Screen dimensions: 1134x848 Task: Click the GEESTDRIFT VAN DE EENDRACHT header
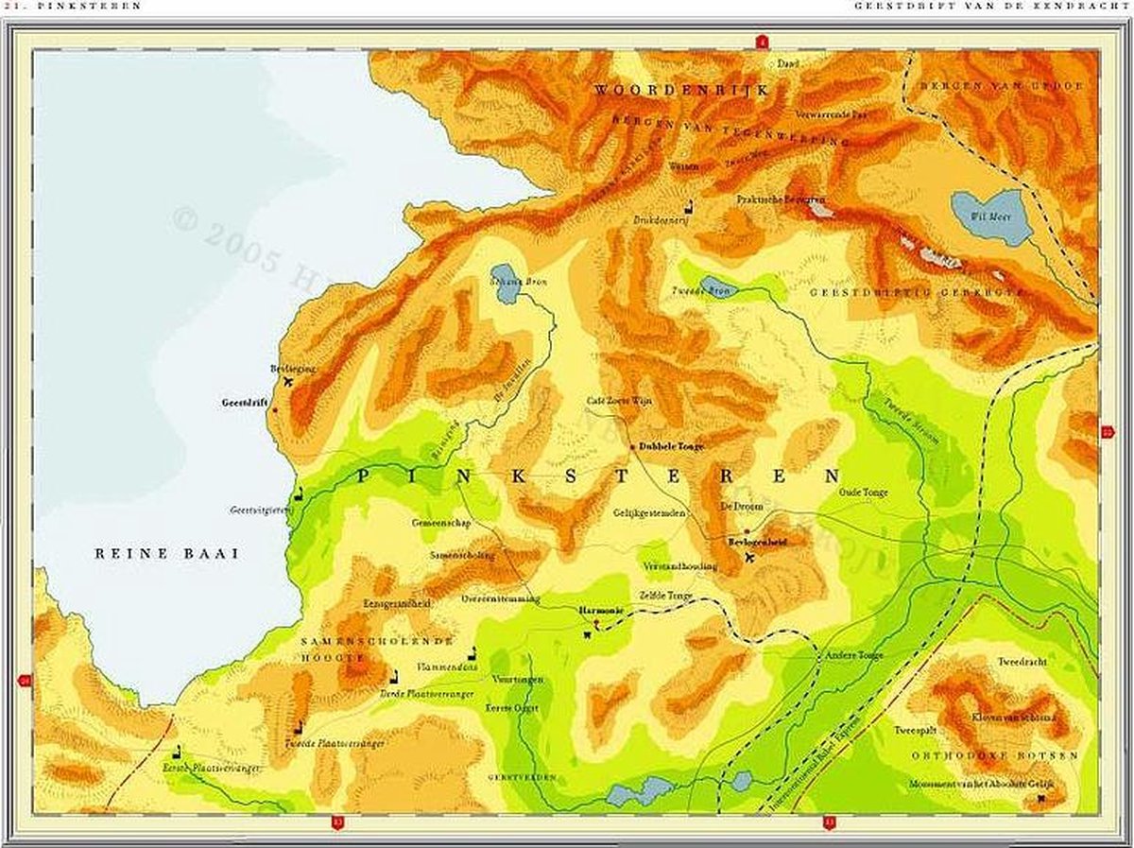(991, 6)
